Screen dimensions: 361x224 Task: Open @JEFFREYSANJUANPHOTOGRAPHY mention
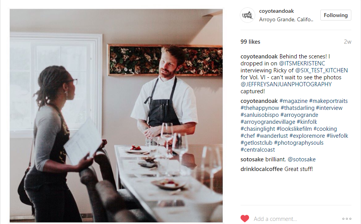click(x=286, y=84)
